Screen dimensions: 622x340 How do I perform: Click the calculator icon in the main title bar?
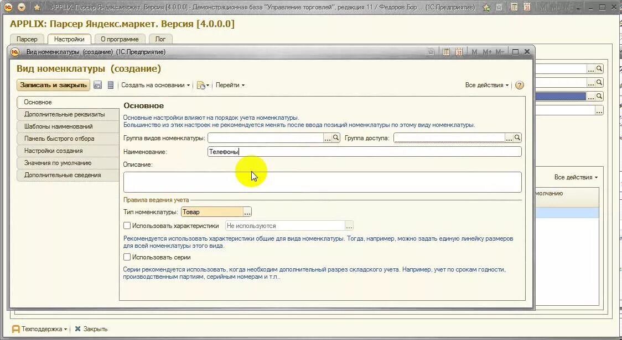(514, 7)
